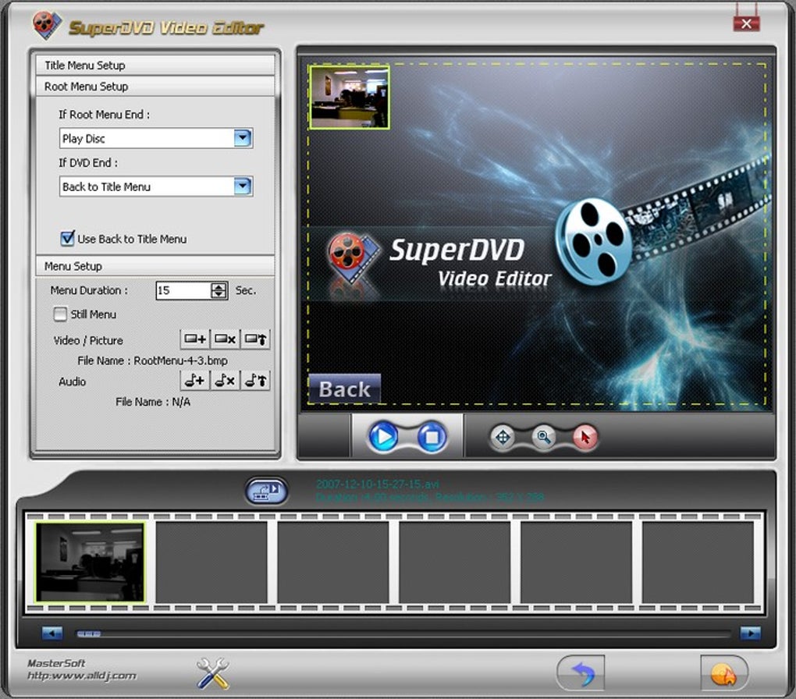Click the http:www.alldj.com link
This screenshot has width=796, height=699.
pos(82,676)
